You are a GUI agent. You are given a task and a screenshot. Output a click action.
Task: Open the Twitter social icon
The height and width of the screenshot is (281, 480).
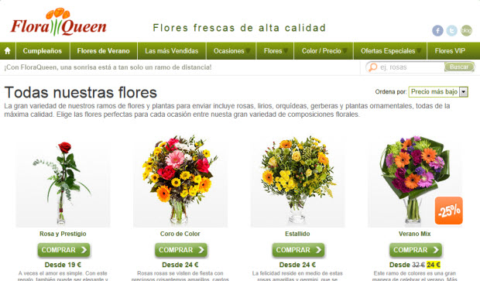(452, 31)
